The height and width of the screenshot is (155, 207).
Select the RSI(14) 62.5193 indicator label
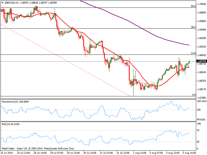coord(11,124)
